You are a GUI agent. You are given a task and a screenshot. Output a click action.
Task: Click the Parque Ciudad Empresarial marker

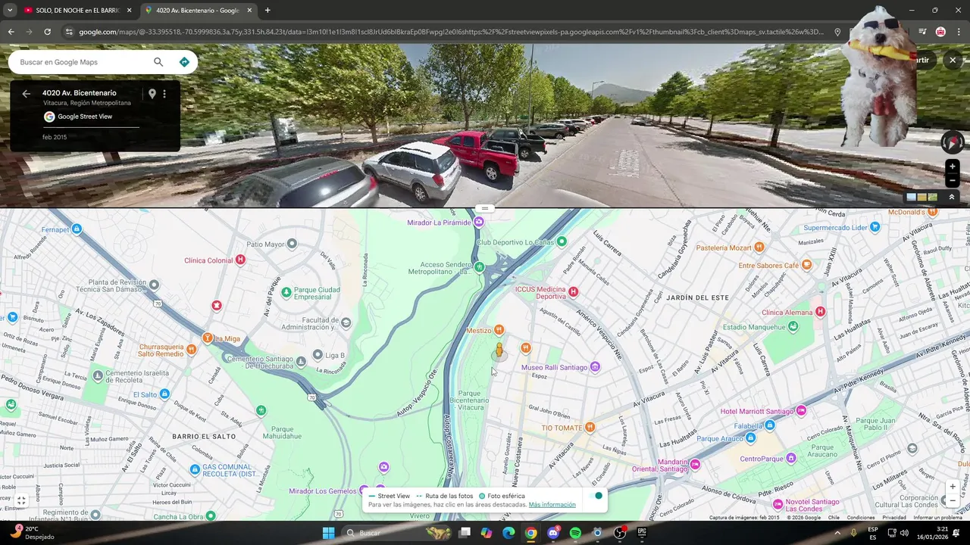[286, 292]
